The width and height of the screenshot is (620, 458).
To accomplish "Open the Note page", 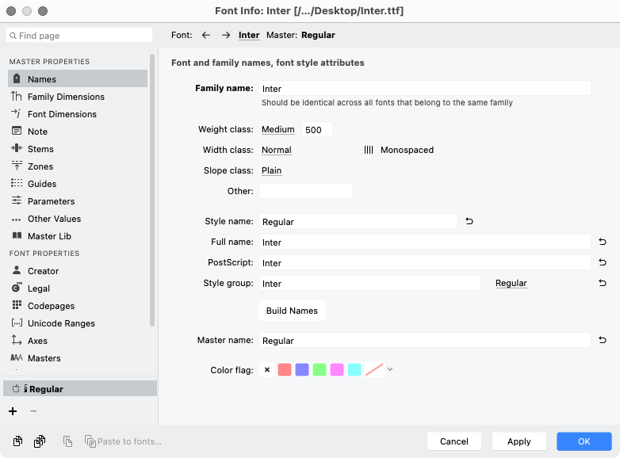I will coord(78,132).
